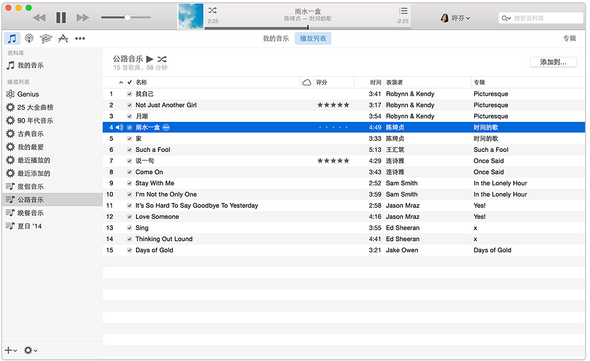Click the five-star rating on Not Just Another Girl

[x=333, y=105]
